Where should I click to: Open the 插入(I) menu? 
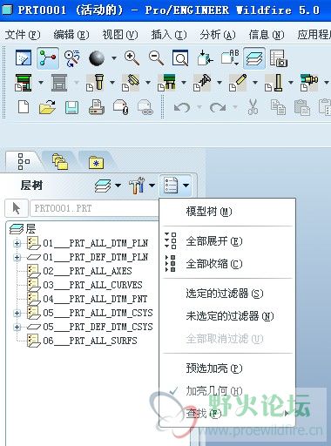(x=169, y=35)
